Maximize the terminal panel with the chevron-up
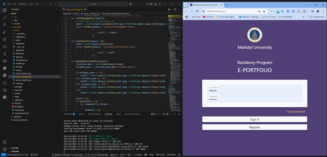Screen dimensions: 327x157 [x=175, y=114]
